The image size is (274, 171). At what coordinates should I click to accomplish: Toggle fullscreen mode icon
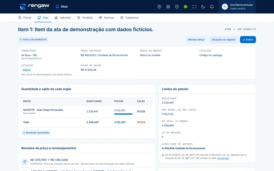click(194, 7)
